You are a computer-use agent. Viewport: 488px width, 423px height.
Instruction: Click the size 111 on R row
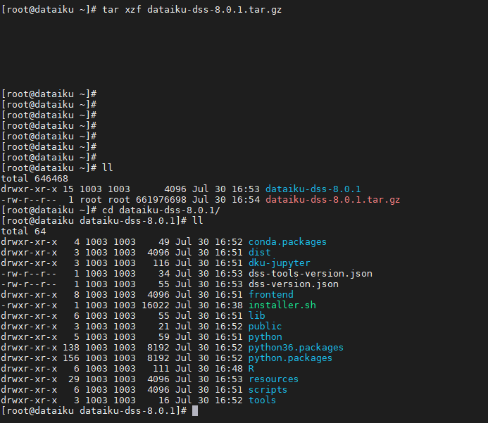pos(161,369)
